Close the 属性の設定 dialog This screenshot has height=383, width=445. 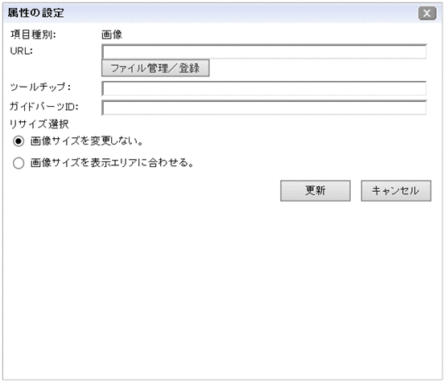426,14
